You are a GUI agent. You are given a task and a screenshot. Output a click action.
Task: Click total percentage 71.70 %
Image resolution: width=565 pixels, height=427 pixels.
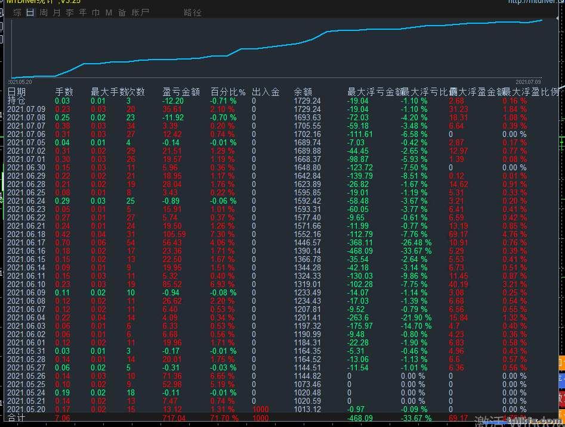224,417
